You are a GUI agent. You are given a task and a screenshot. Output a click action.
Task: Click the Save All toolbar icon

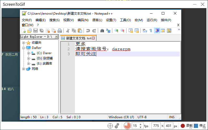click(x=42, y=31)
